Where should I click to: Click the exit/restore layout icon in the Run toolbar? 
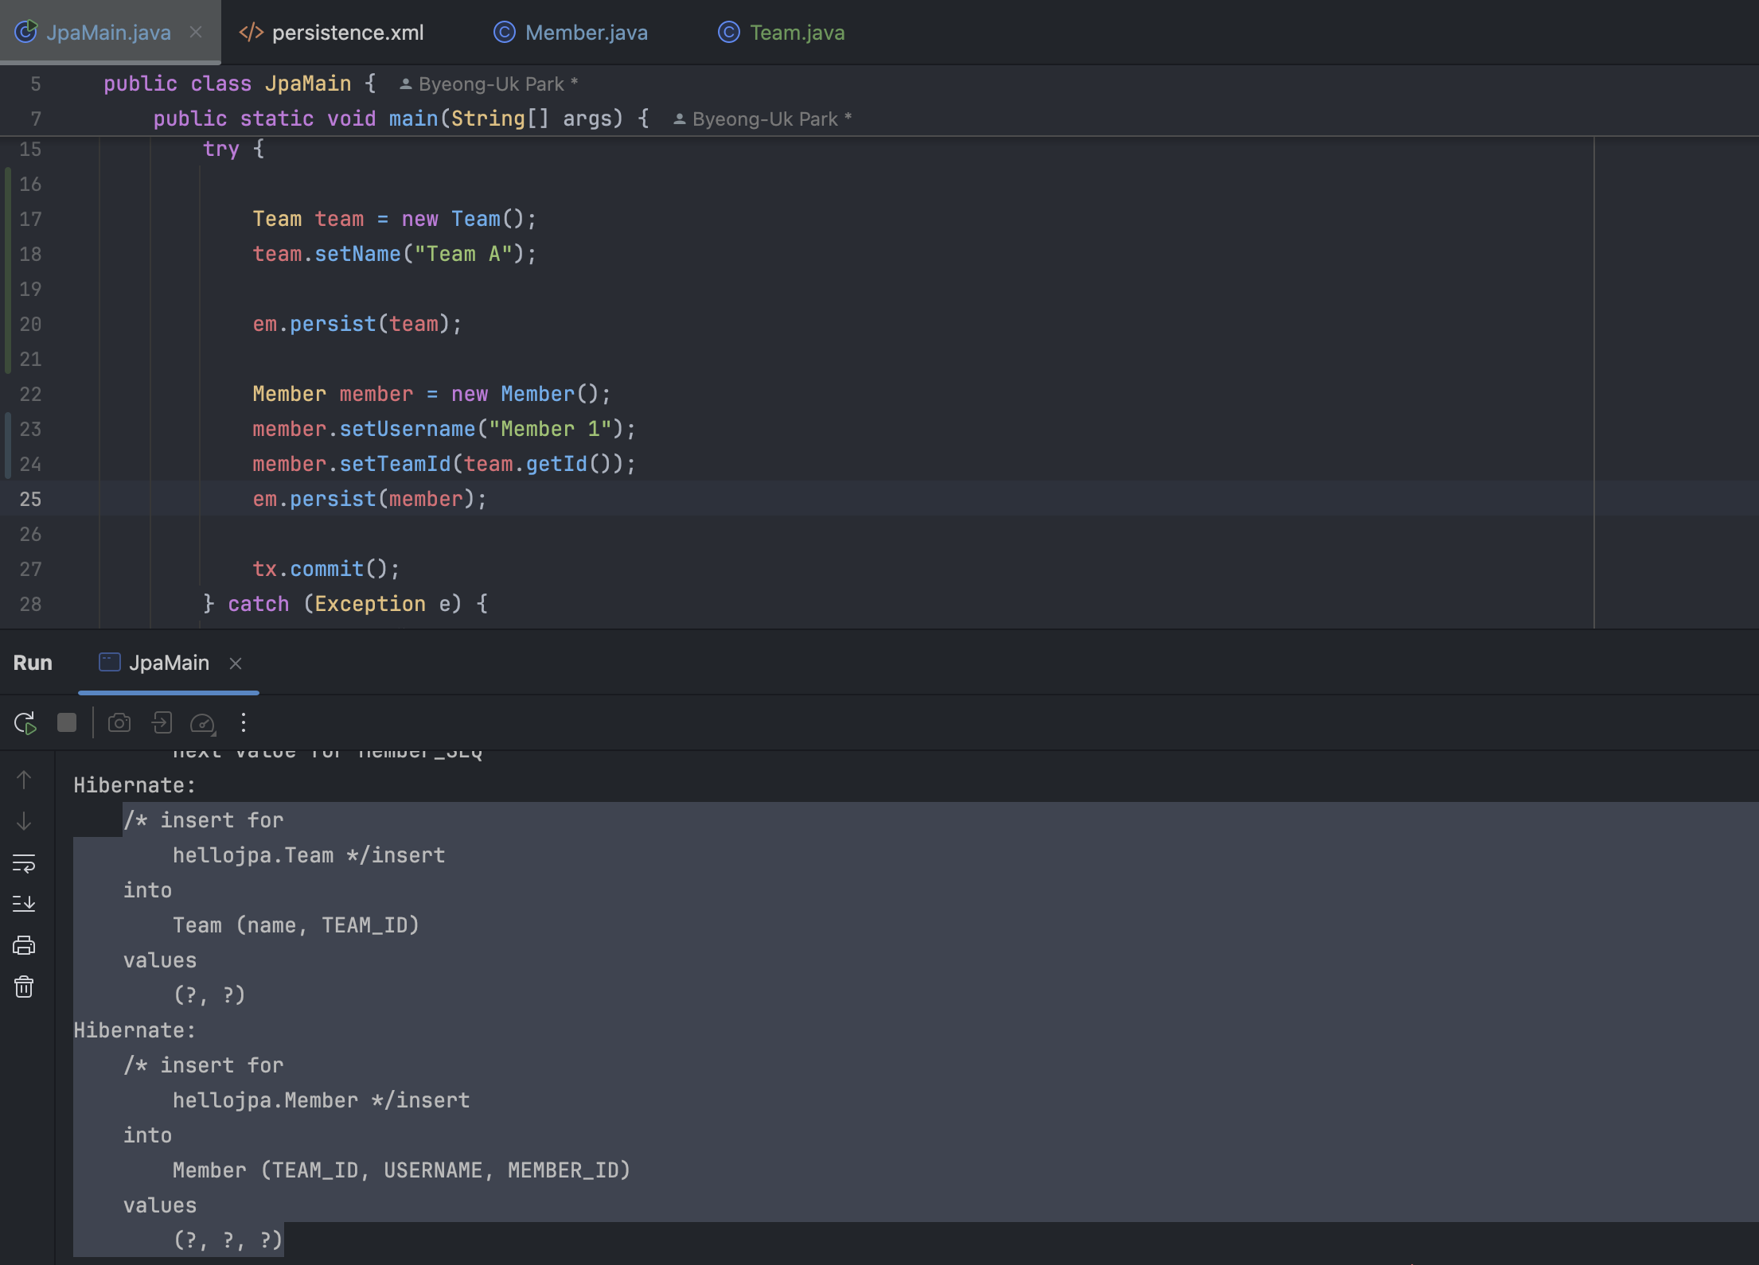162,722
